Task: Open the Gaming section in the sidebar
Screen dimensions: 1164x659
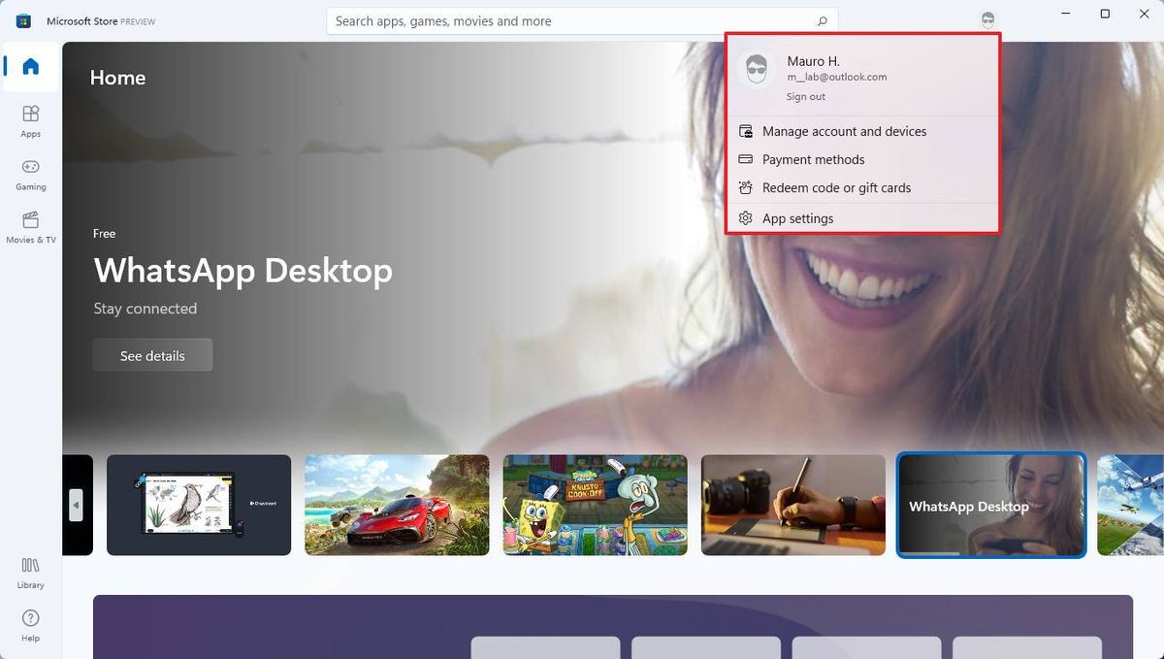Action: pyautogui.click(x=30, y=172)
